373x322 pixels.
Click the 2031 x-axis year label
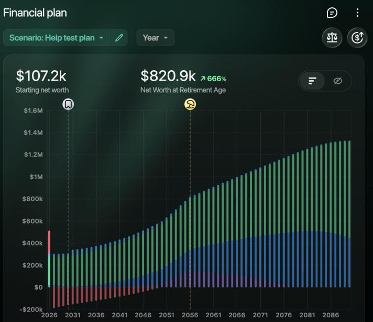72,315
